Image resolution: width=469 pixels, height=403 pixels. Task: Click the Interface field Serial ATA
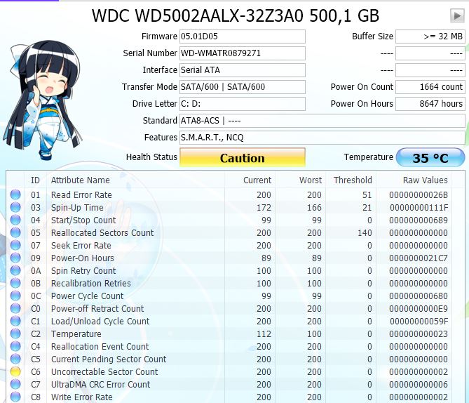click(243, 70)
